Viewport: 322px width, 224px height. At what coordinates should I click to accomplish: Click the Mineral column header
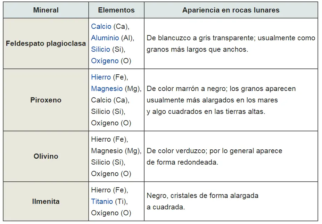(46, 10)
